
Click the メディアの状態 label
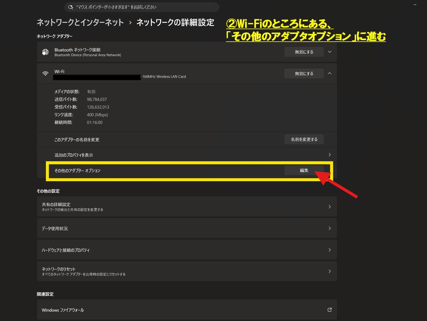[x=67, y=91]
